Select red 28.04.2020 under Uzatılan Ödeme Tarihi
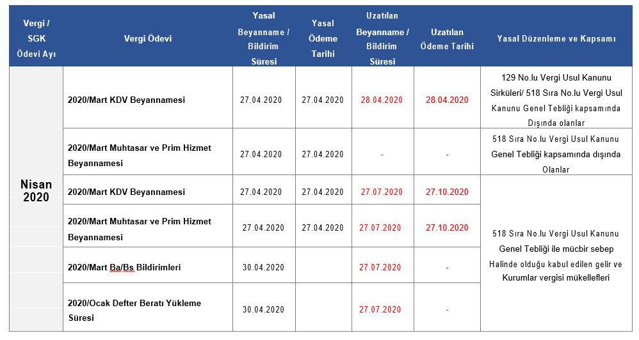This screenshot has width=639, height=340. tap(447, 100)
